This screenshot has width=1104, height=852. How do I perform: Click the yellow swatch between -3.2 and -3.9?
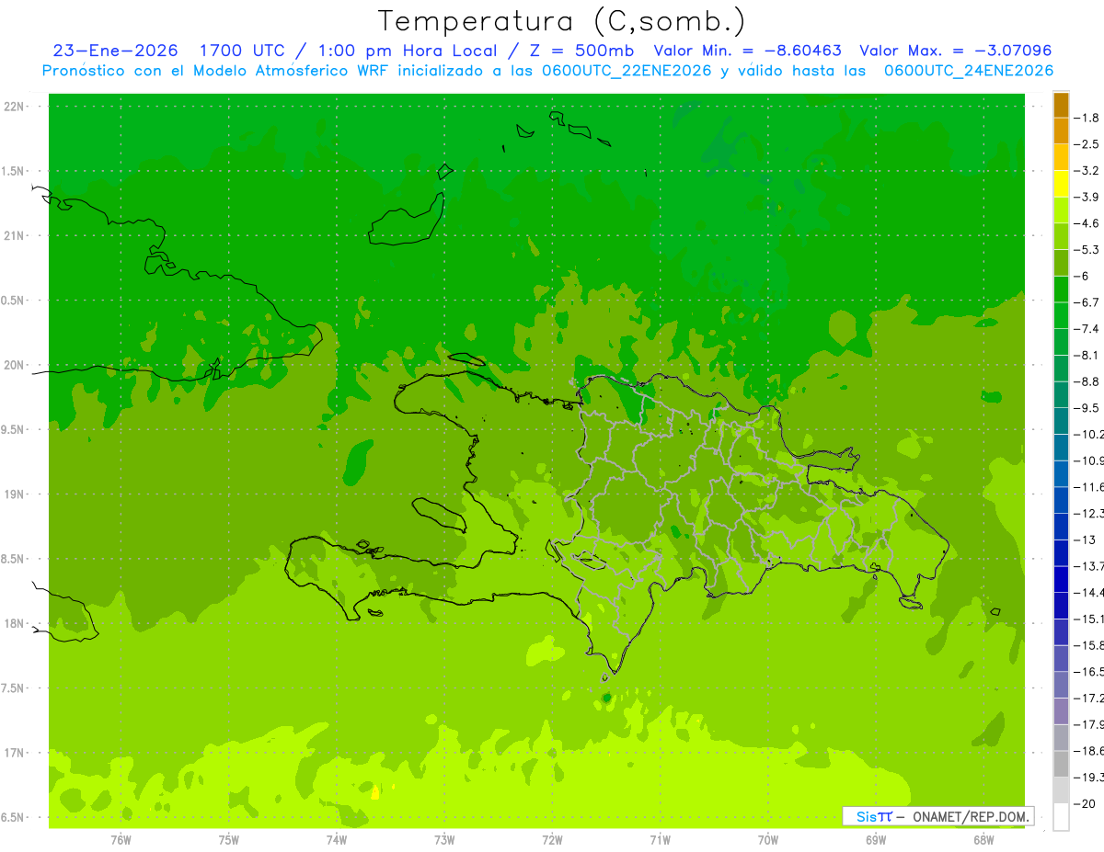1062,184
